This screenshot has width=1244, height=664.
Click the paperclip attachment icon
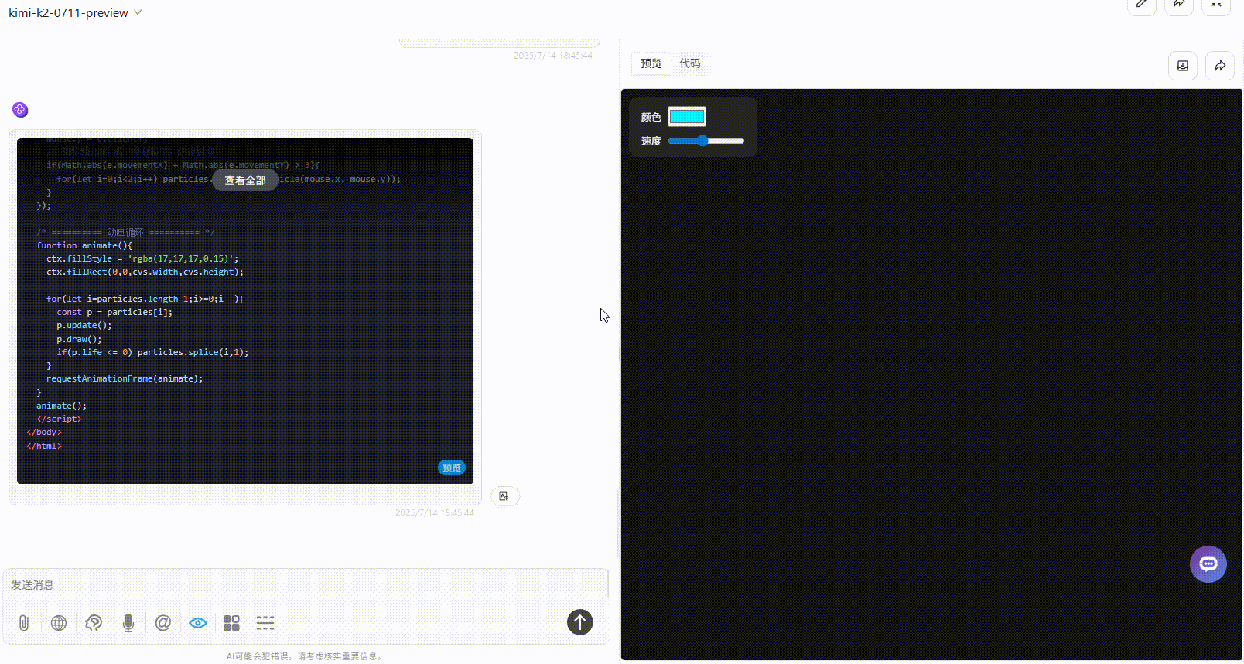[24, 623]
